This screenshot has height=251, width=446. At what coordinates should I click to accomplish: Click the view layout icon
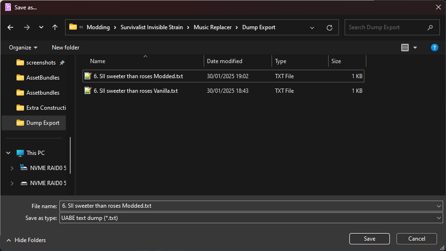point(405,48)
